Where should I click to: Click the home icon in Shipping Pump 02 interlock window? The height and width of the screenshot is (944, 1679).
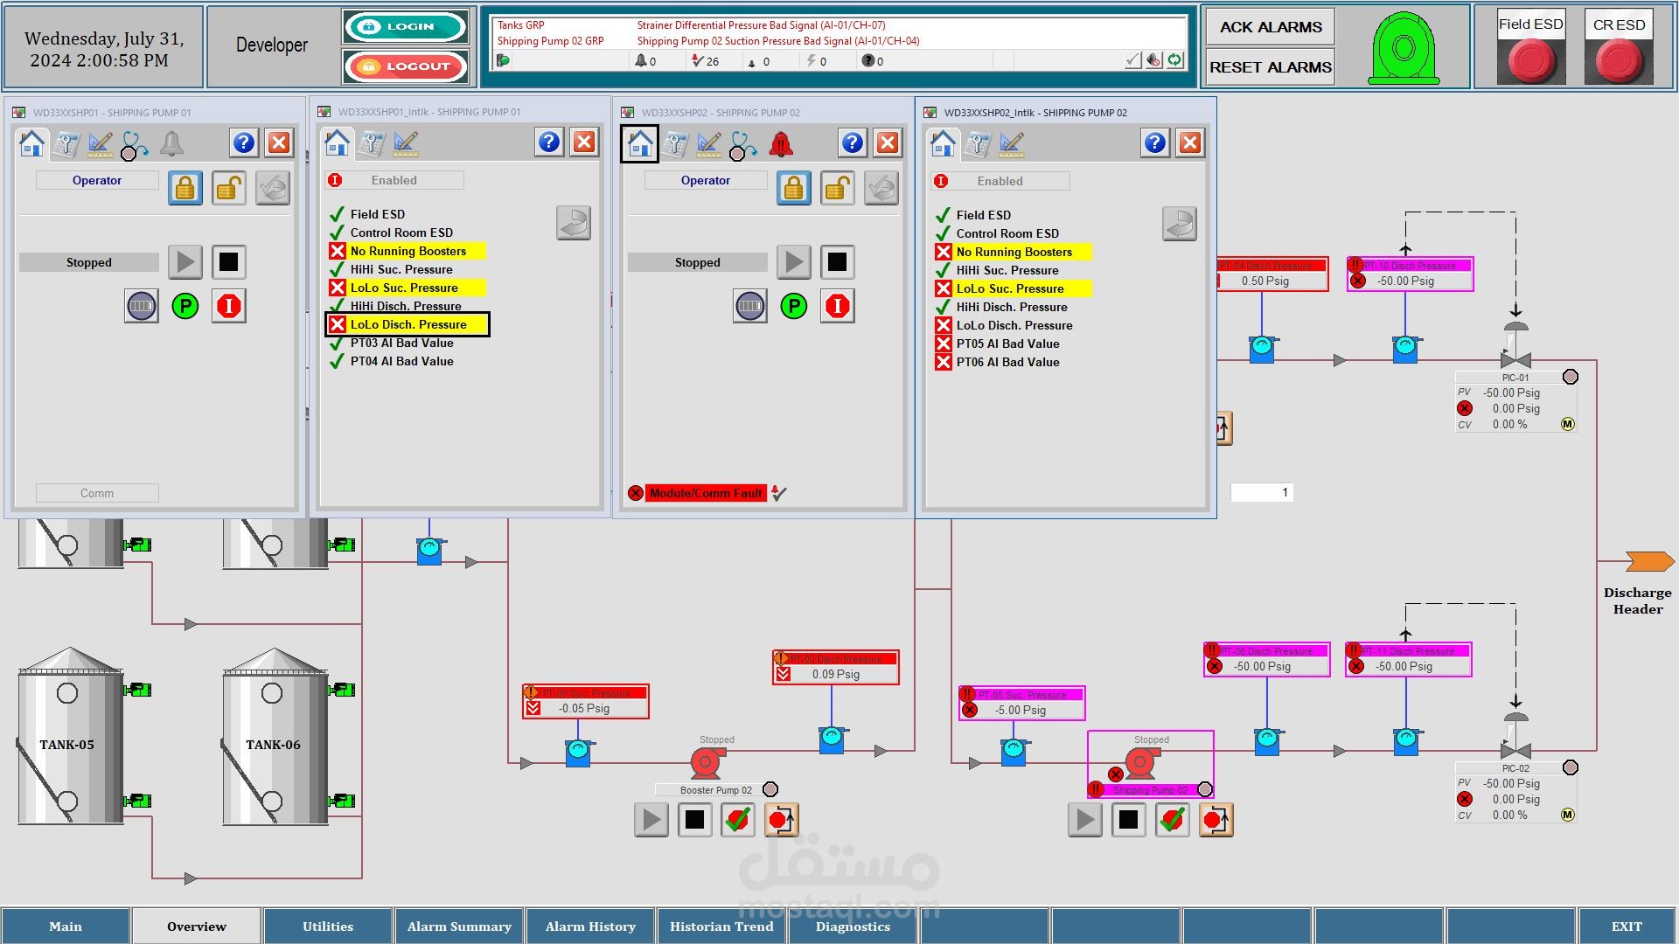coord(943,143)
